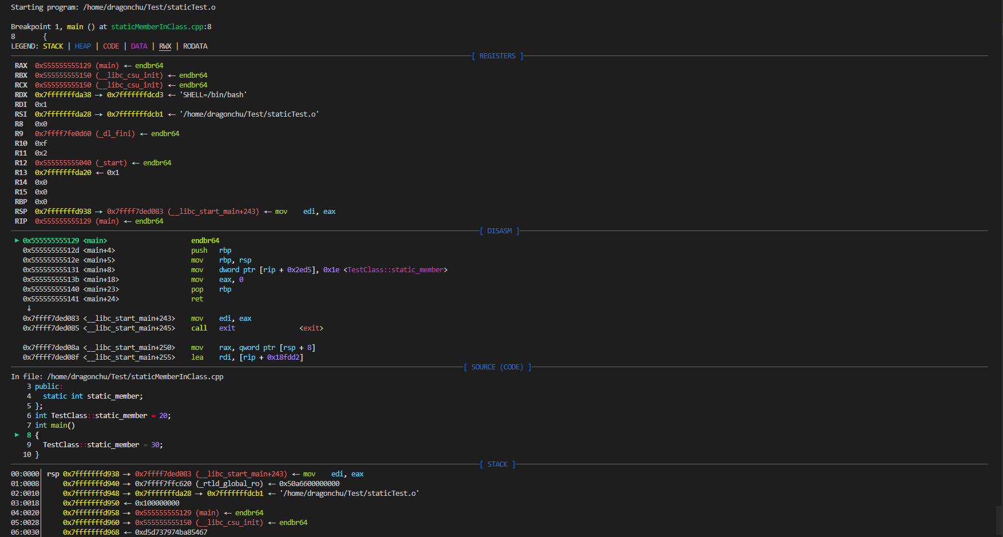Click the staticTest.o path in the Starting program line
Viewport: 1003px width, 537px height.
(149, 7)
